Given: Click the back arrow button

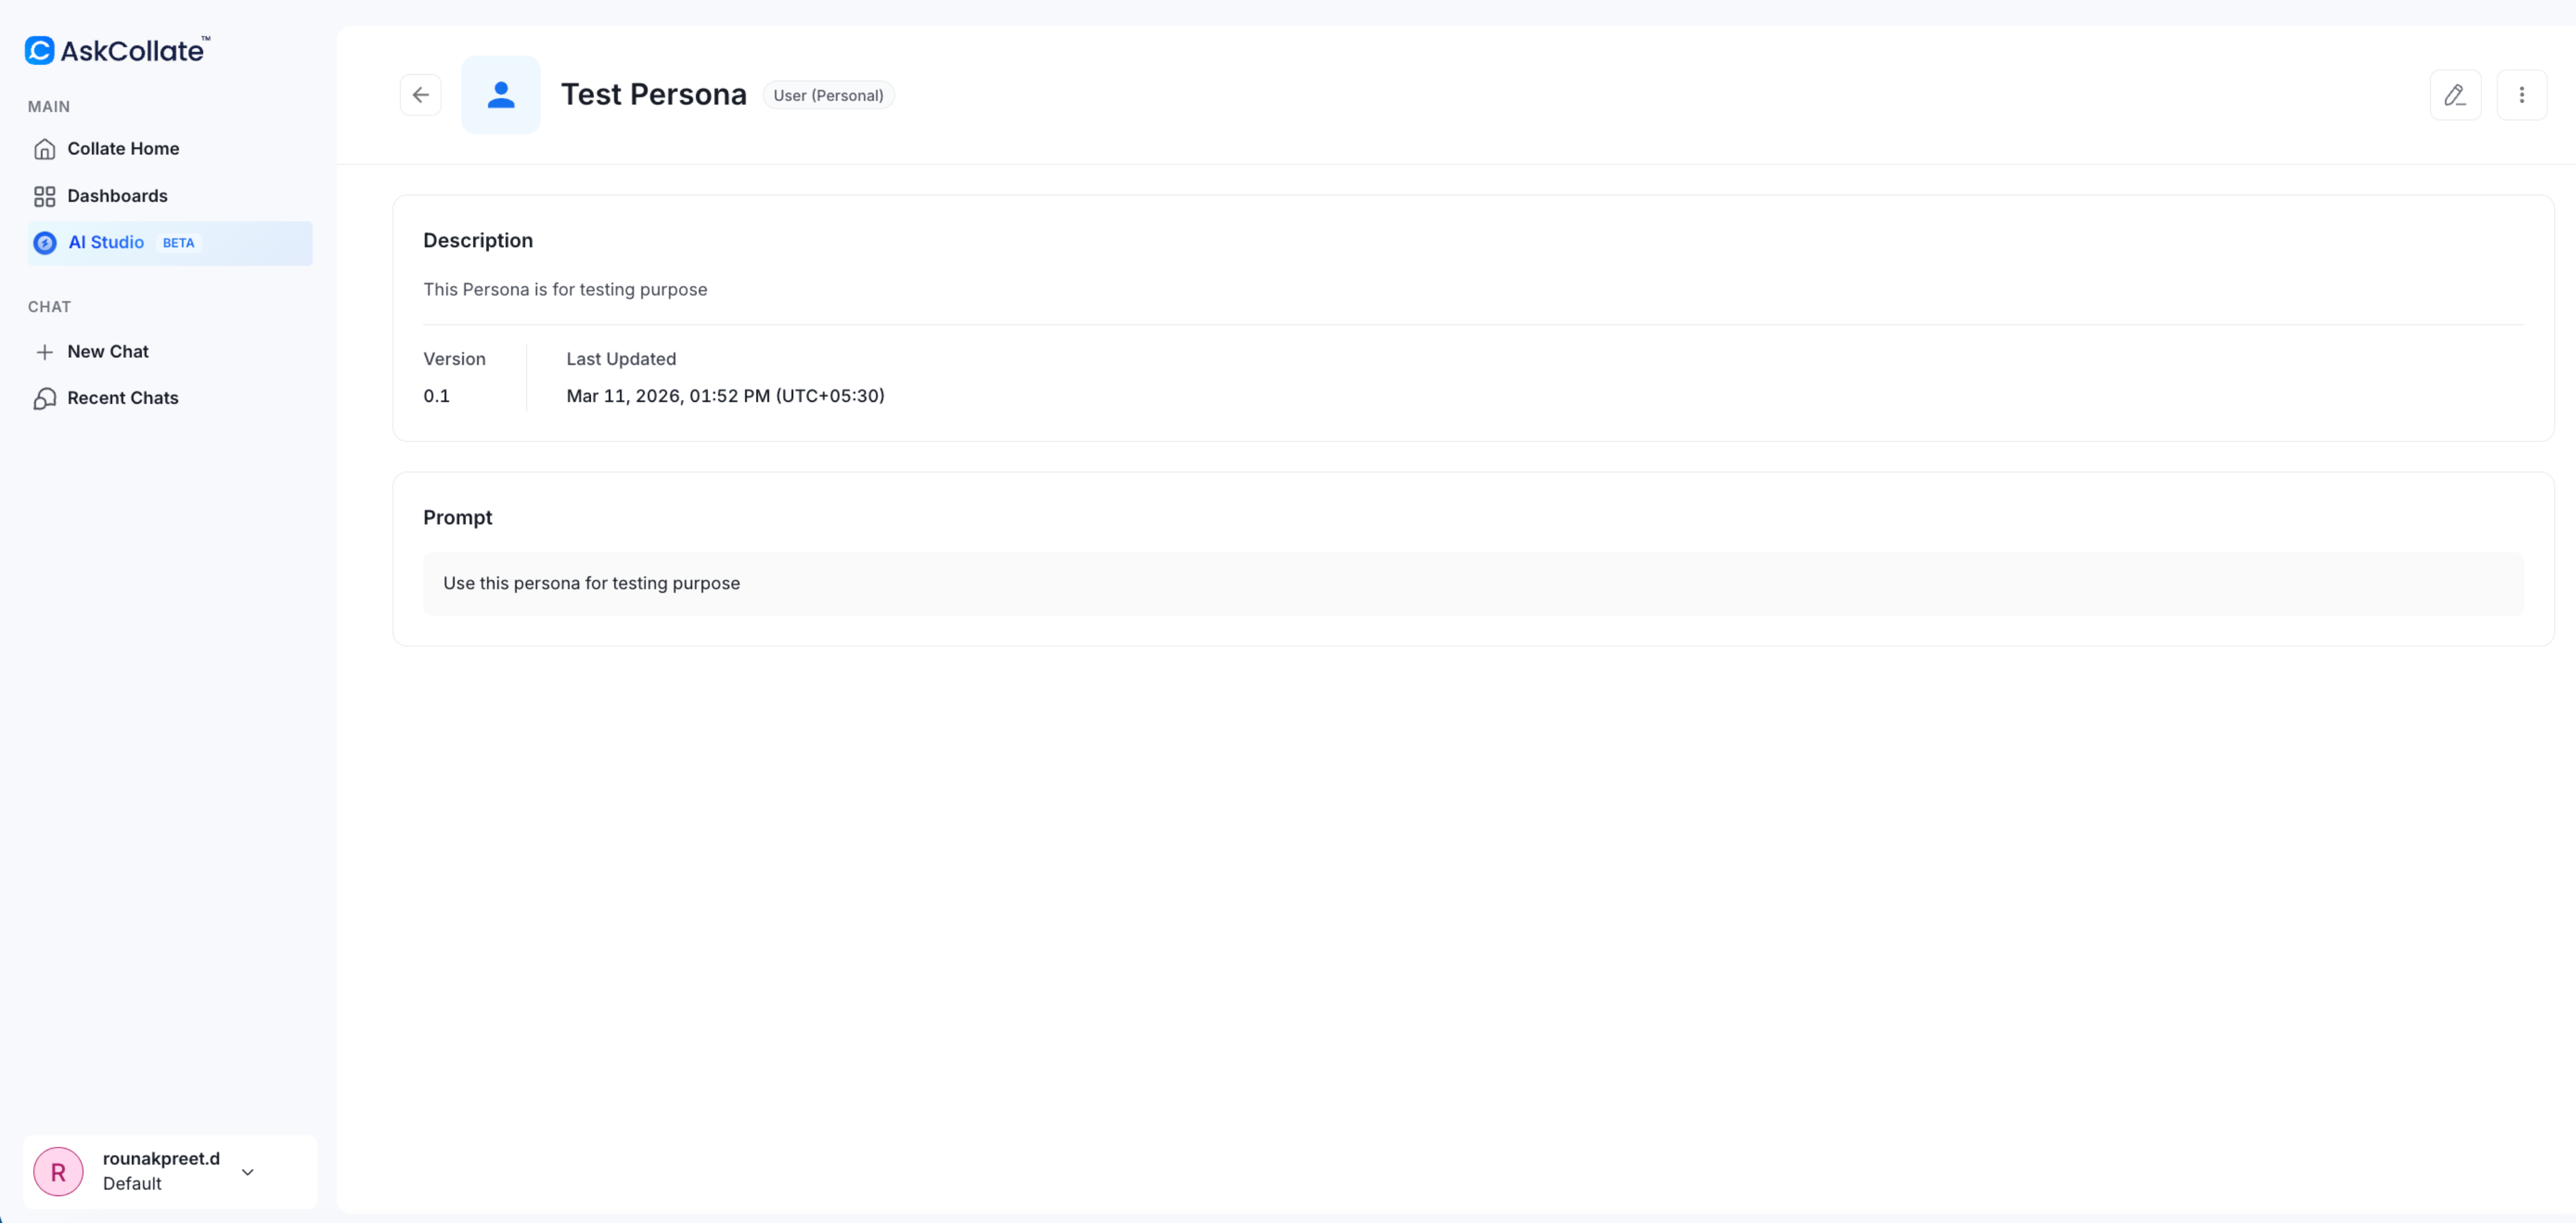Looking at the screenshot, I should click(x=420, y=95).
